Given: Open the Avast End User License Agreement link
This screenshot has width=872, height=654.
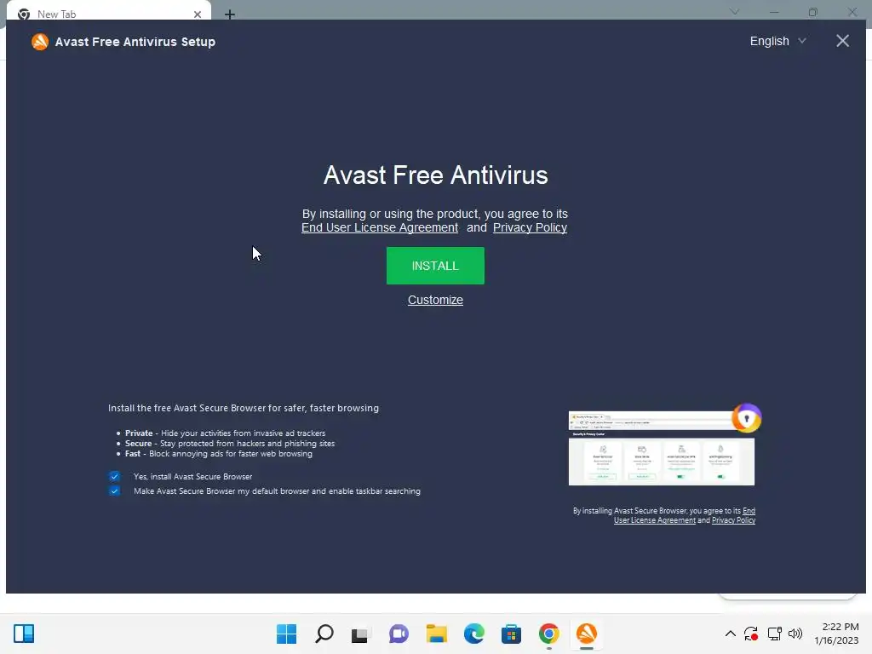Looking at the screenshot, I should [380, 227].
